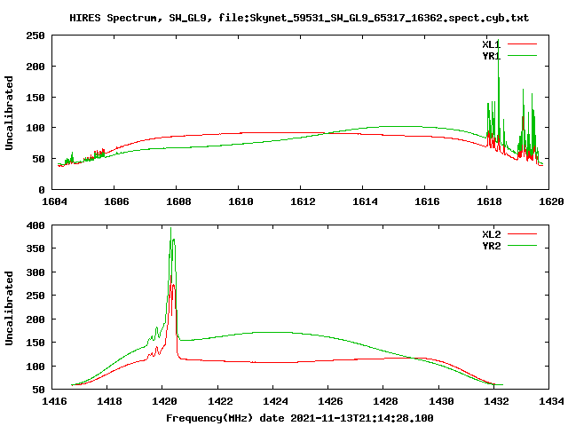Click the 1416 tick label
The width and height of the screenshot is (568, 426).
[54, 401]
